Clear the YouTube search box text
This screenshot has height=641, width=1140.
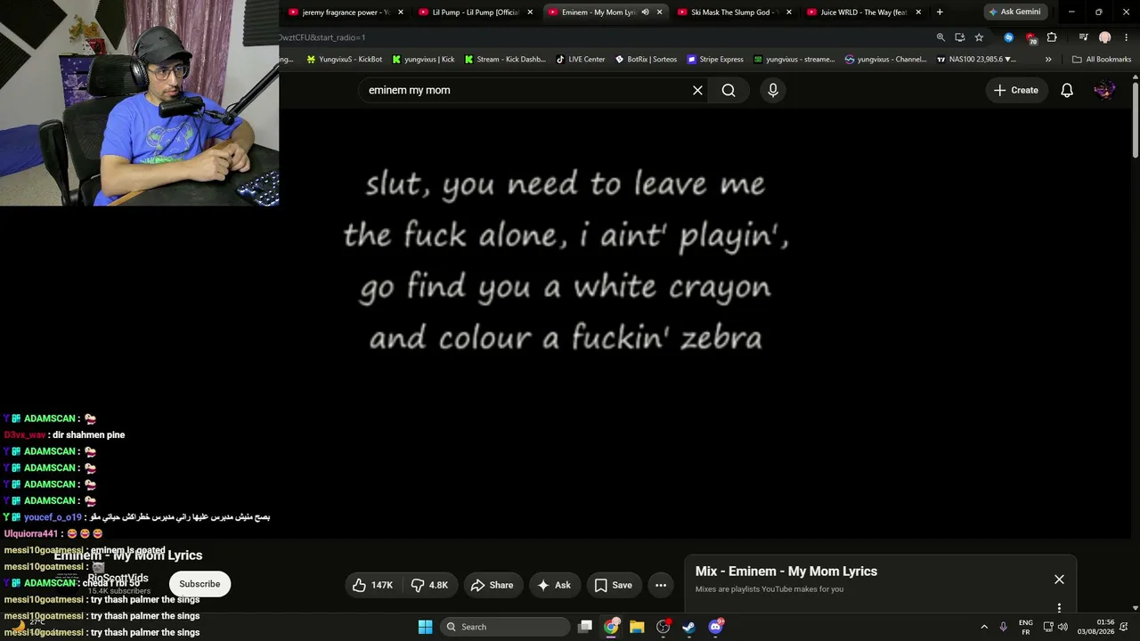coord(697,90)
